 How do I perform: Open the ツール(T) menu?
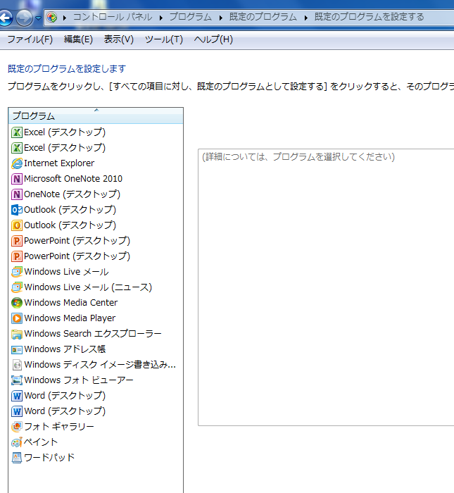[164, 39]
